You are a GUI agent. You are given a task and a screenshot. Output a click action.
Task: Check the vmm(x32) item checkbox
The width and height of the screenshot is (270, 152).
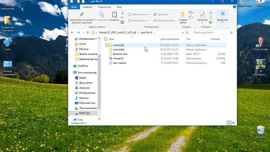click(x=107, y=45)
